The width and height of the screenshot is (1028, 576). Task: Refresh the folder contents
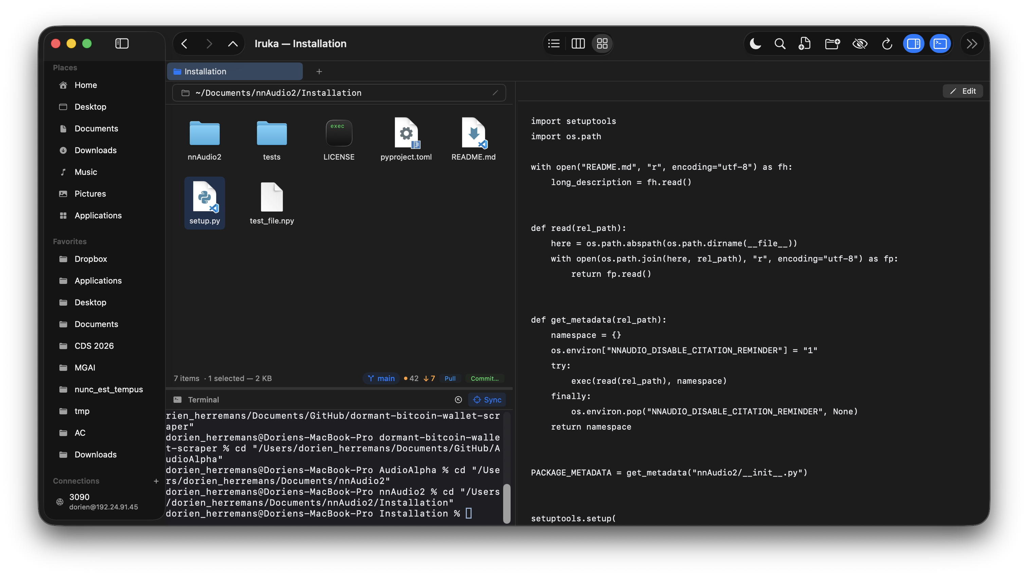click(887, 43)
